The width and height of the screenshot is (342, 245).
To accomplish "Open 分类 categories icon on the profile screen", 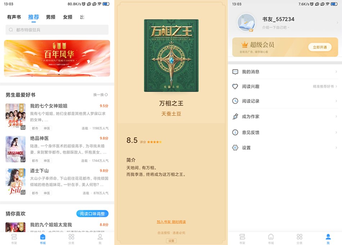I will click(x=300, y=236).
